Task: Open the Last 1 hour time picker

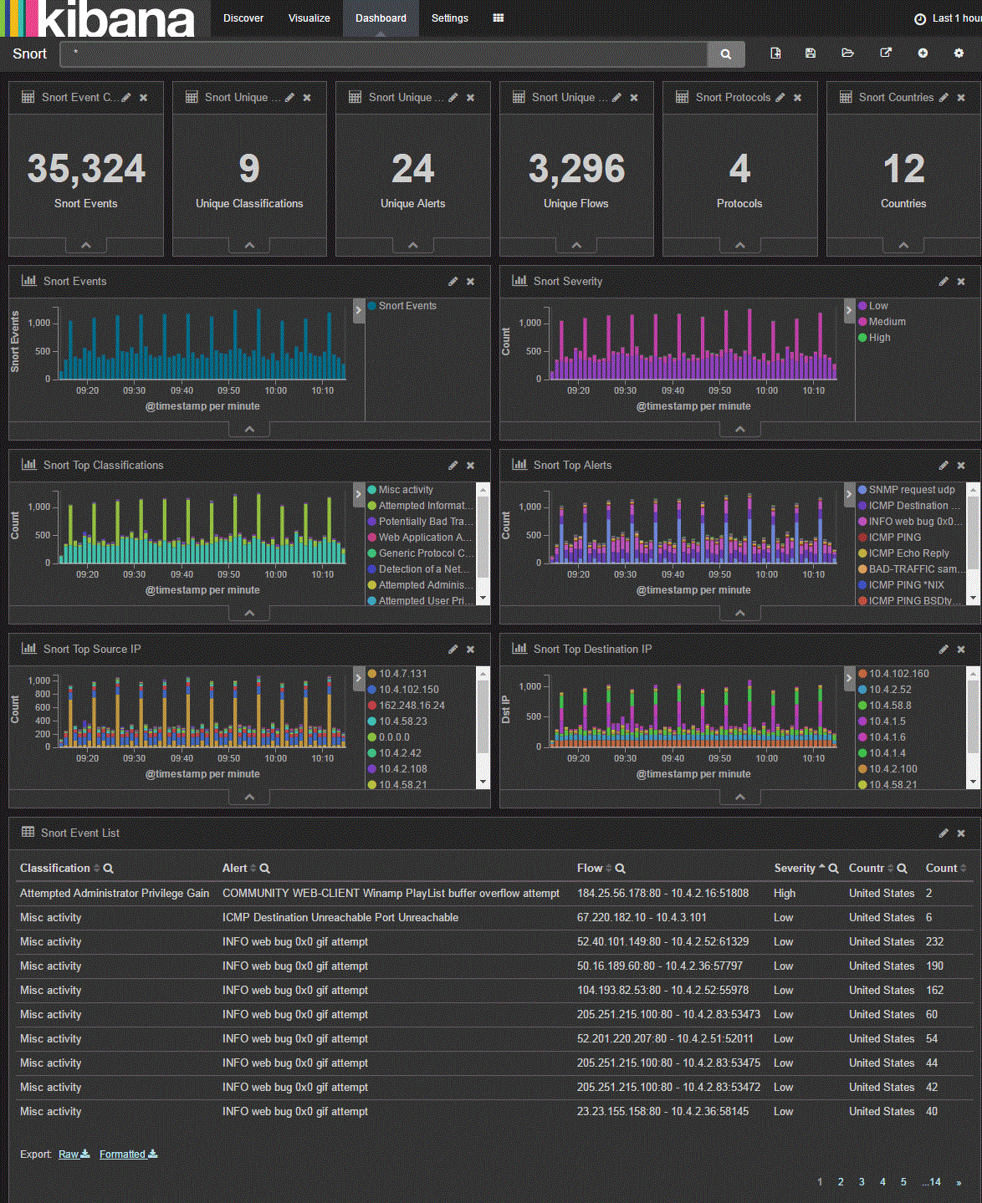Action: (x=948, y=18)
